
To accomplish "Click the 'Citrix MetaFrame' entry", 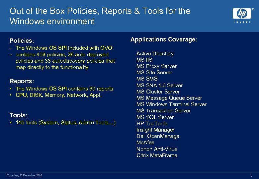I will click(157, 155).
